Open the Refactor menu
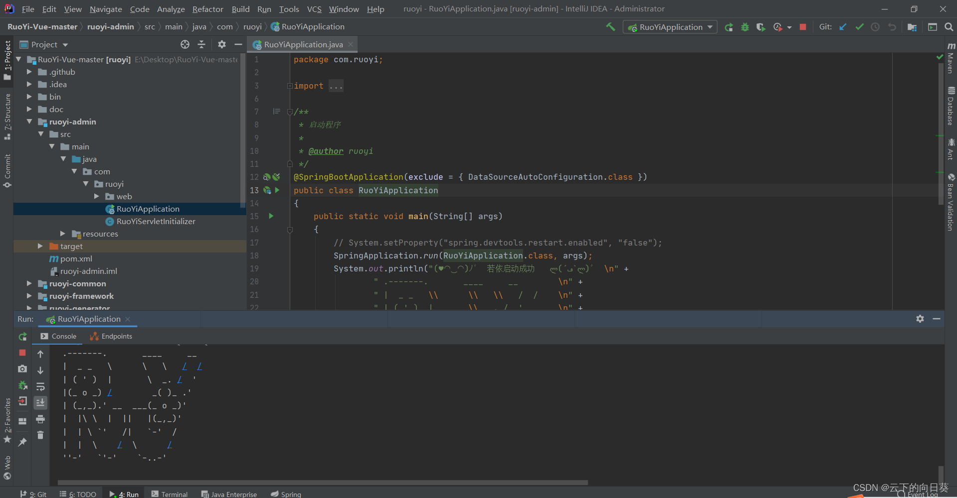 207,9
